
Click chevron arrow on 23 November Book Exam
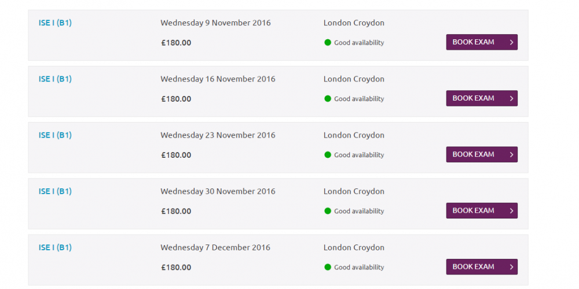(x=511, y=155)
